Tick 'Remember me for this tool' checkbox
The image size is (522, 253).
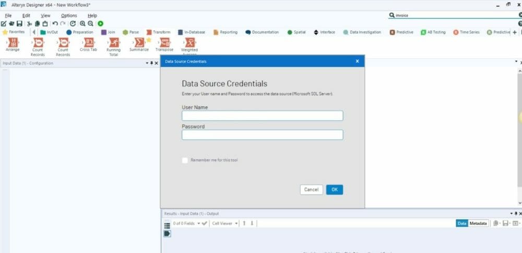(185, 160)
